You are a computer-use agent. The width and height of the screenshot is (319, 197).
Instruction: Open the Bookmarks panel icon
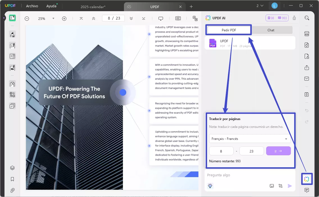coord(12,179)
